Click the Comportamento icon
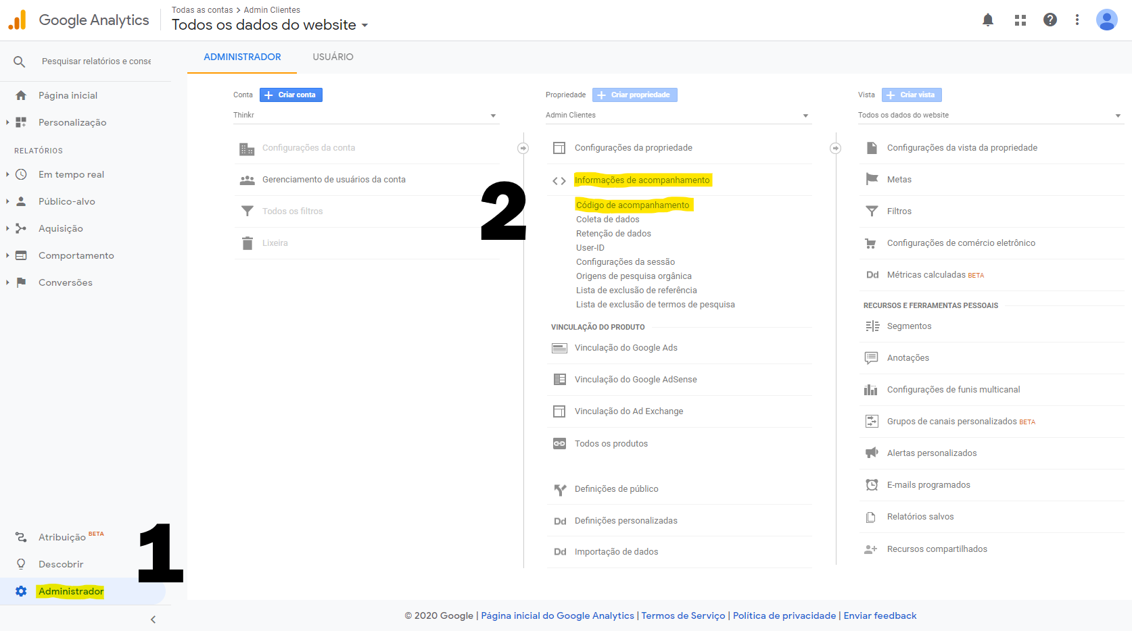Viewport: 1132px width, 631px height. point(21,255)
